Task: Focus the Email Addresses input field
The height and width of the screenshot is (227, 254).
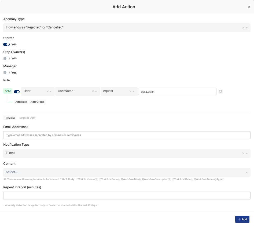Action: pos(127,135)
